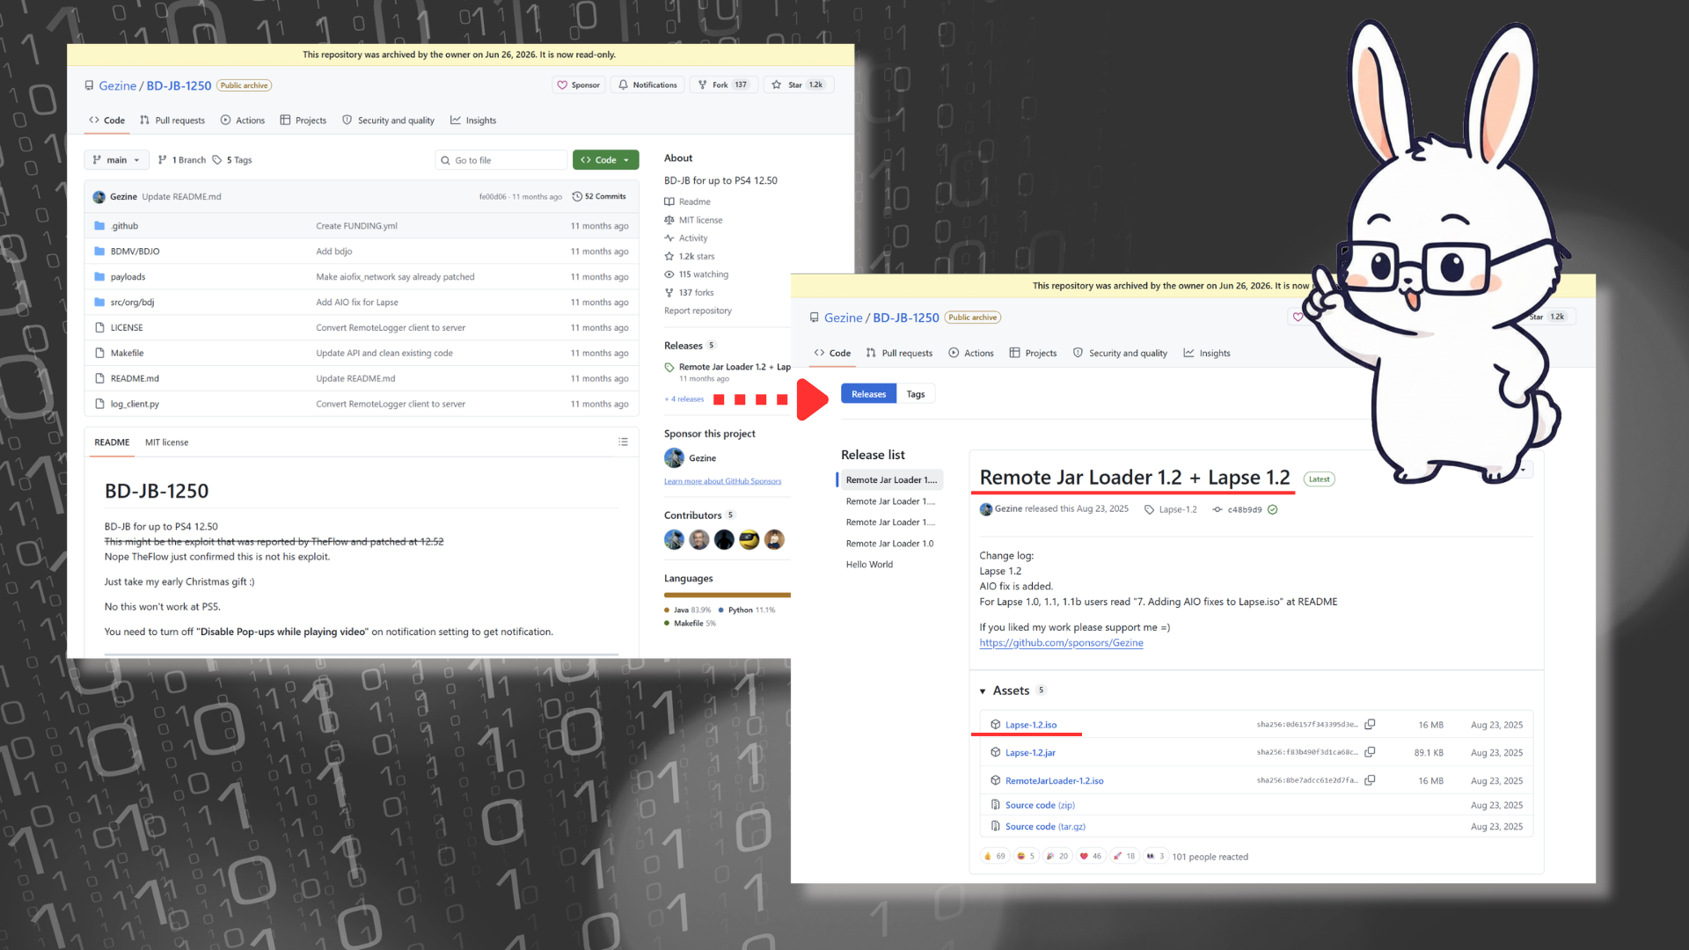This screenshot has width=1689, height=950.
Task: Click the Java 83.9% language entry
Action: click(x=688, y=610)
